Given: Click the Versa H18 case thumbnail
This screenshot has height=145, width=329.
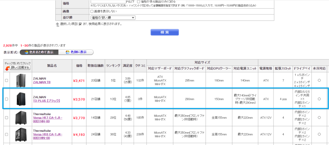Looking at the screenshot, I should click(21, 134).
